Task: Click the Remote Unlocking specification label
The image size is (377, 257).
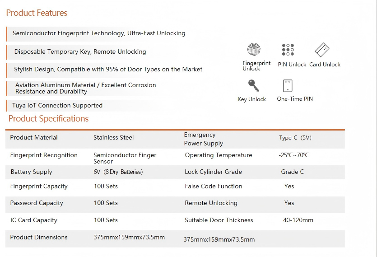Action: pos(211,203)
